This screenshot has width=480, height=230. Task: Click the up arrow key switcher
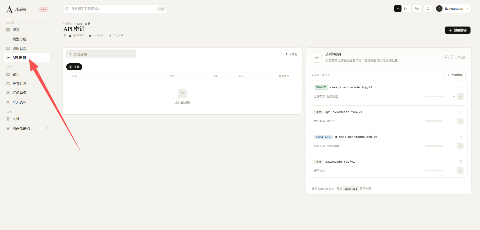[446, 58]
